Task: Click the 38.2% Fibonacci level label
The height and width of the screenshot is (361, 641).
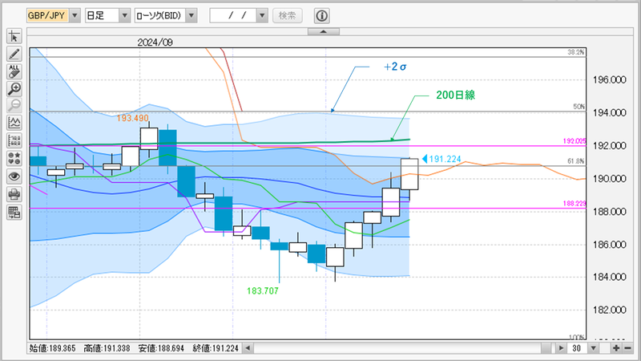Action: point(575,52)
